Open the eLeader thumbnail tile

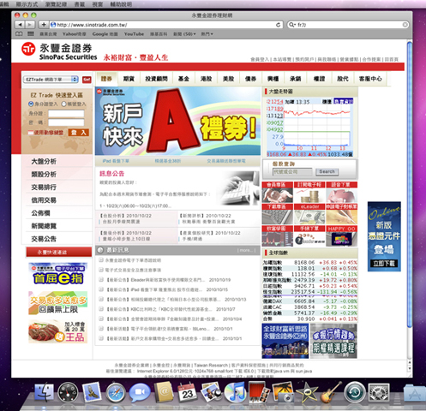(x=309, y=214)
